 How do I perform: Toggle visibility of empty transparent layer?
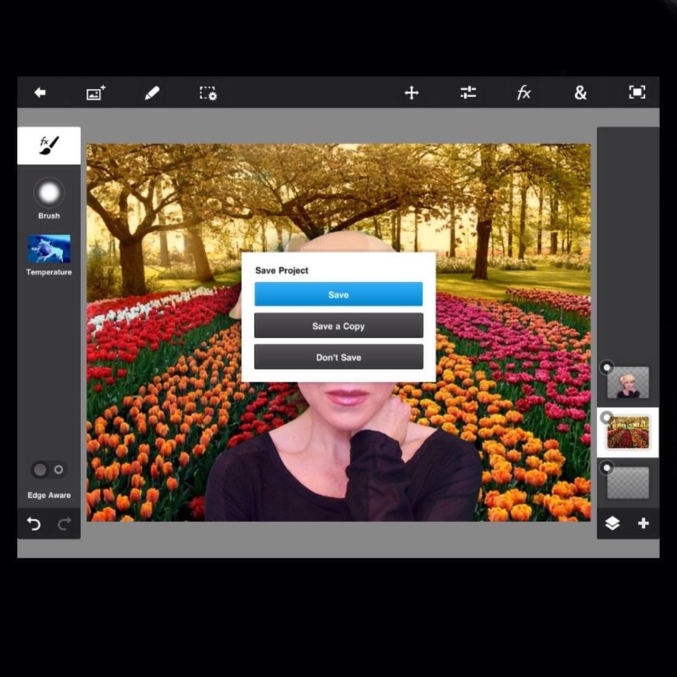tap(607, 468)
